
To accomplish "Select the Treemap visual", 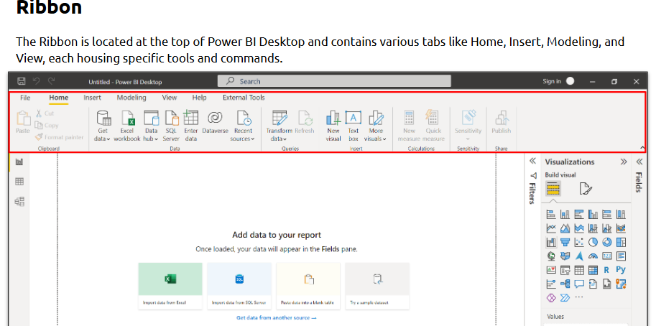I will pos(621,242).
